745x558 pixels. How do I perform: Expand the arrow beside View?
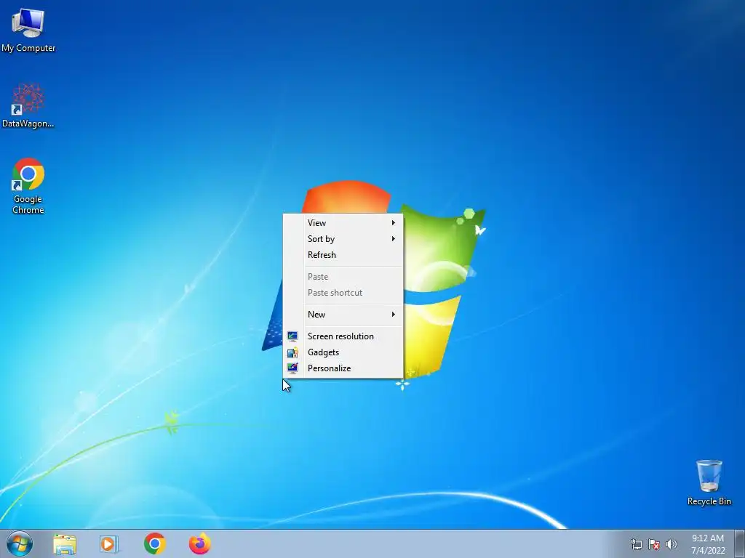[x=394, y=222]
